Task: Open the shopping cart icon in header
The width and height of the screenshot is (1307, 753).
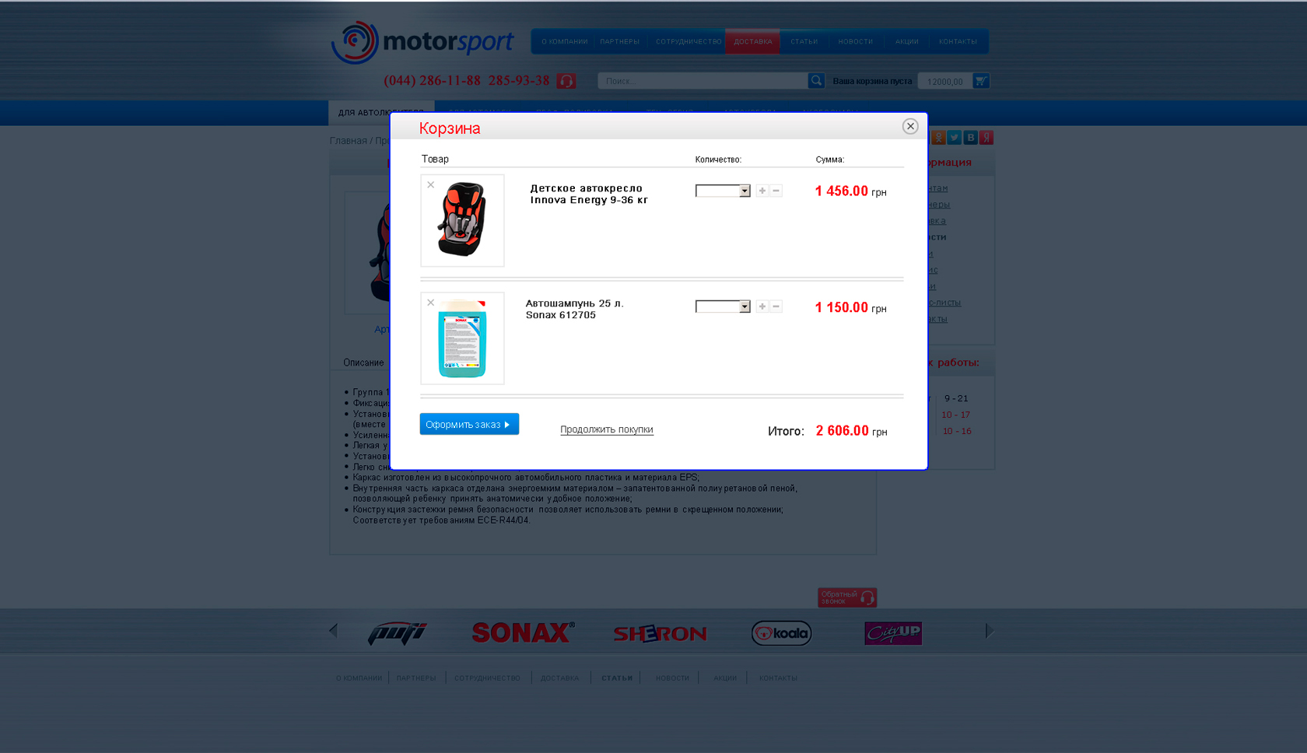Action: 981,80
